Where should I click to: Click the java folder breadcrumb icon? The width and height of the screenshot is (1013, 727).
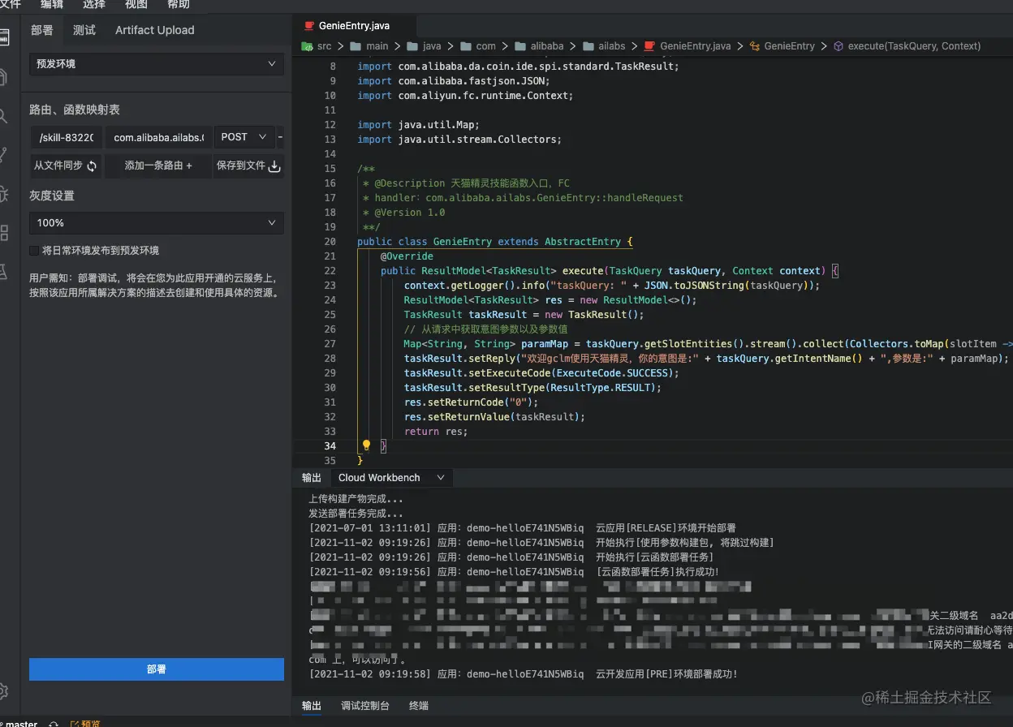pos(412,46)
